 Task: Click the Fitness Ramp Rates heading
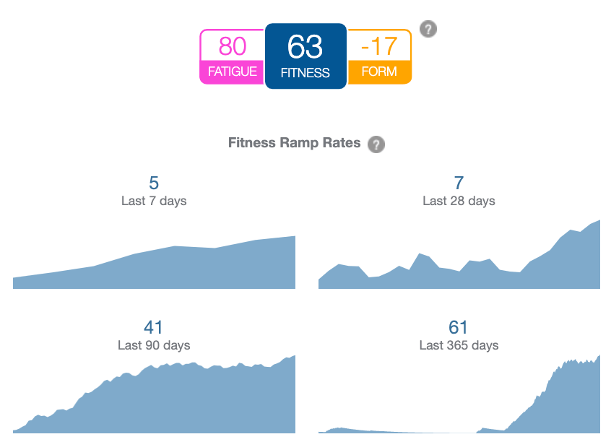(x=294, y=143)
